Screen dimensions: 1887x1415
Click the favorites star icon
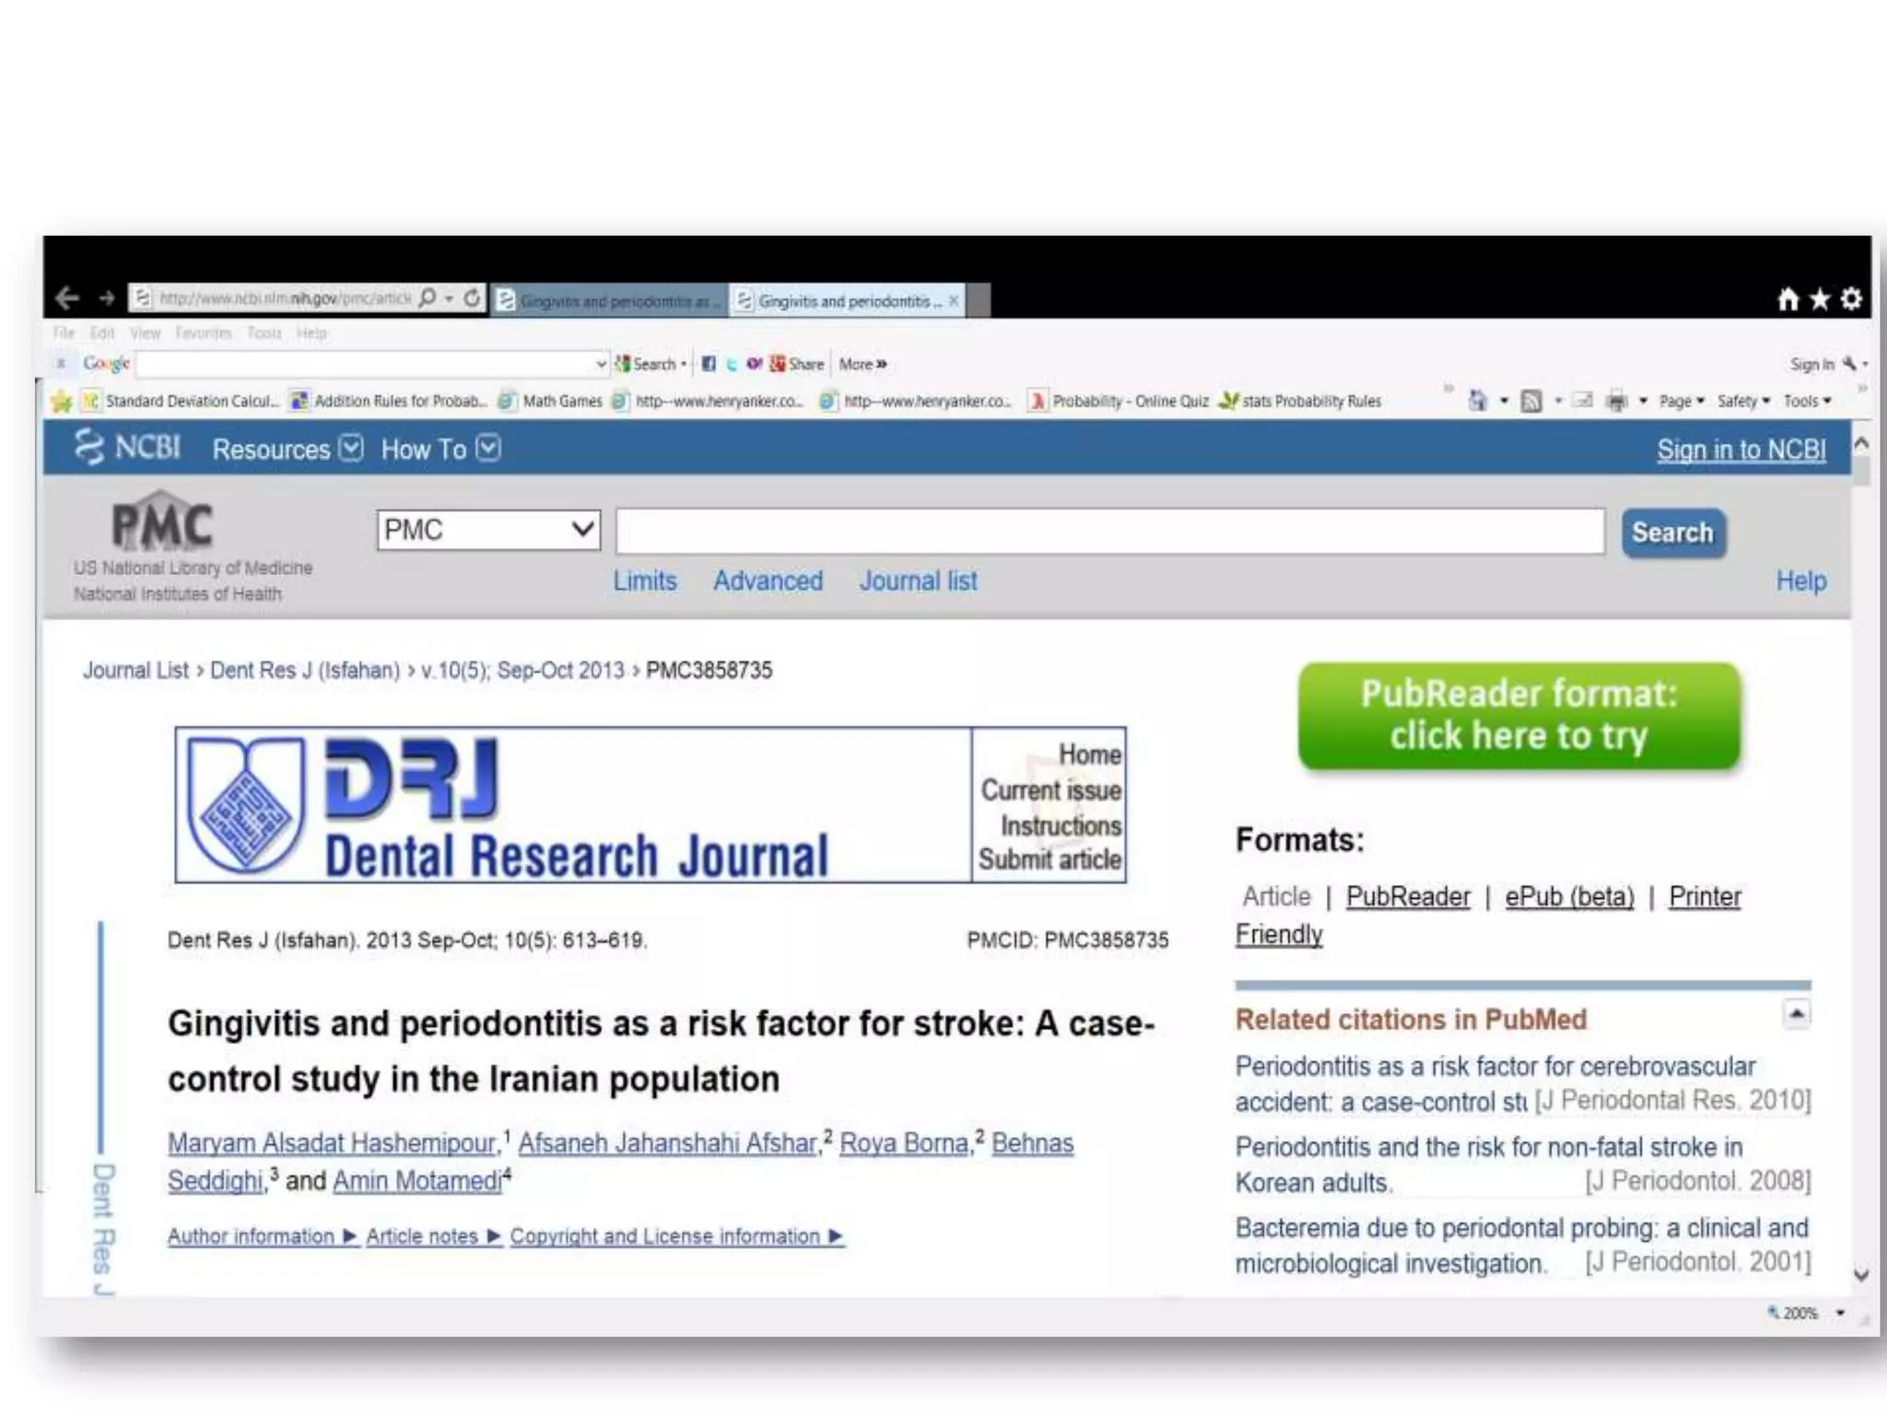coord(1819,299)
